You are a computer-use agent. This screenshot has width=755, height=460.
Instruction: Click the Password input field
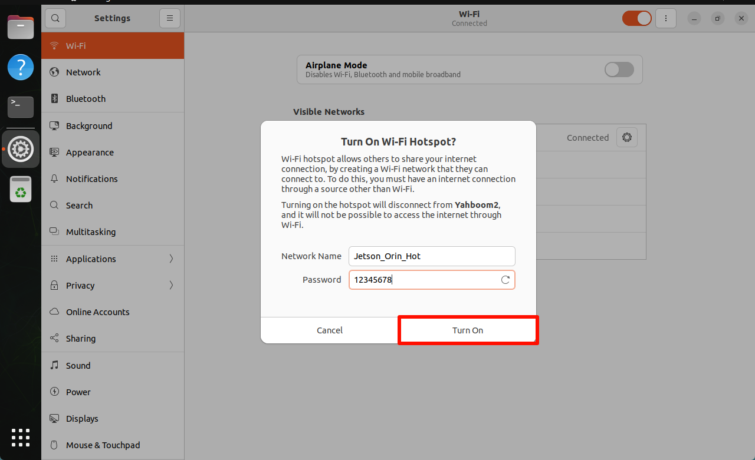click(x=432, y=280)
